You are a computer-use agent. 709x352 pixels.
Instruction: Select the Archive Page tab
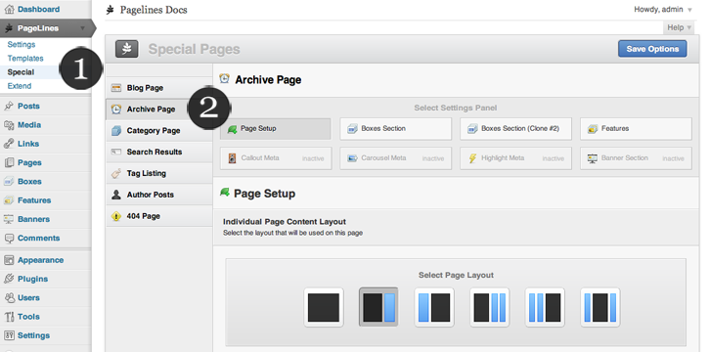point(159,110)
